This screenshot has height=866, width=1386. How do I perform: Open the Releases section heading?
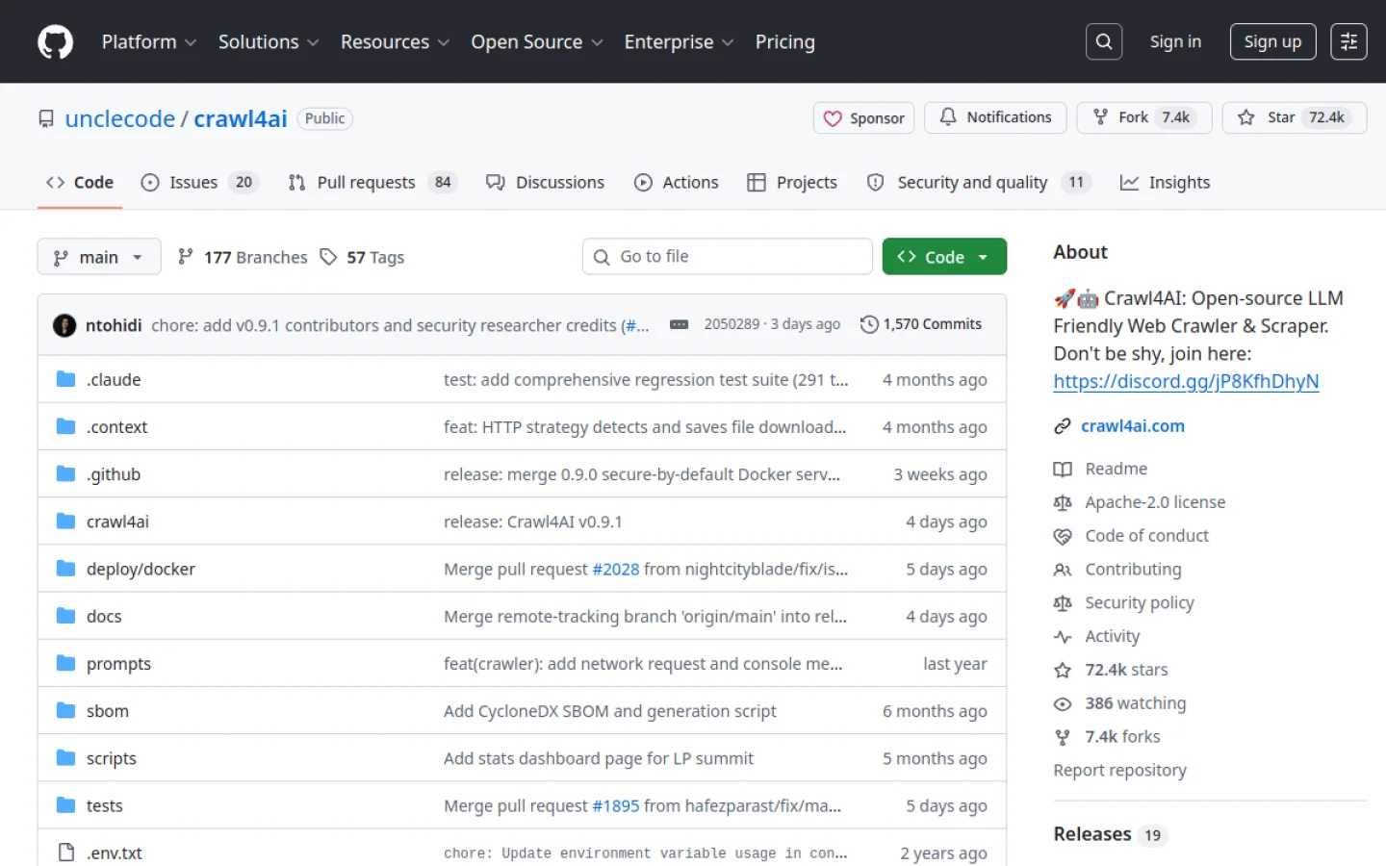1091,834
